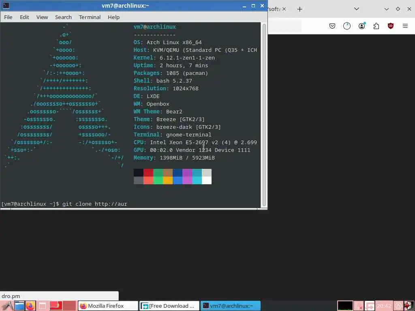415x311 pixels.
Task: Select vm7@archlinux:~ taskbar button
Action: click(x=231, y=306)
